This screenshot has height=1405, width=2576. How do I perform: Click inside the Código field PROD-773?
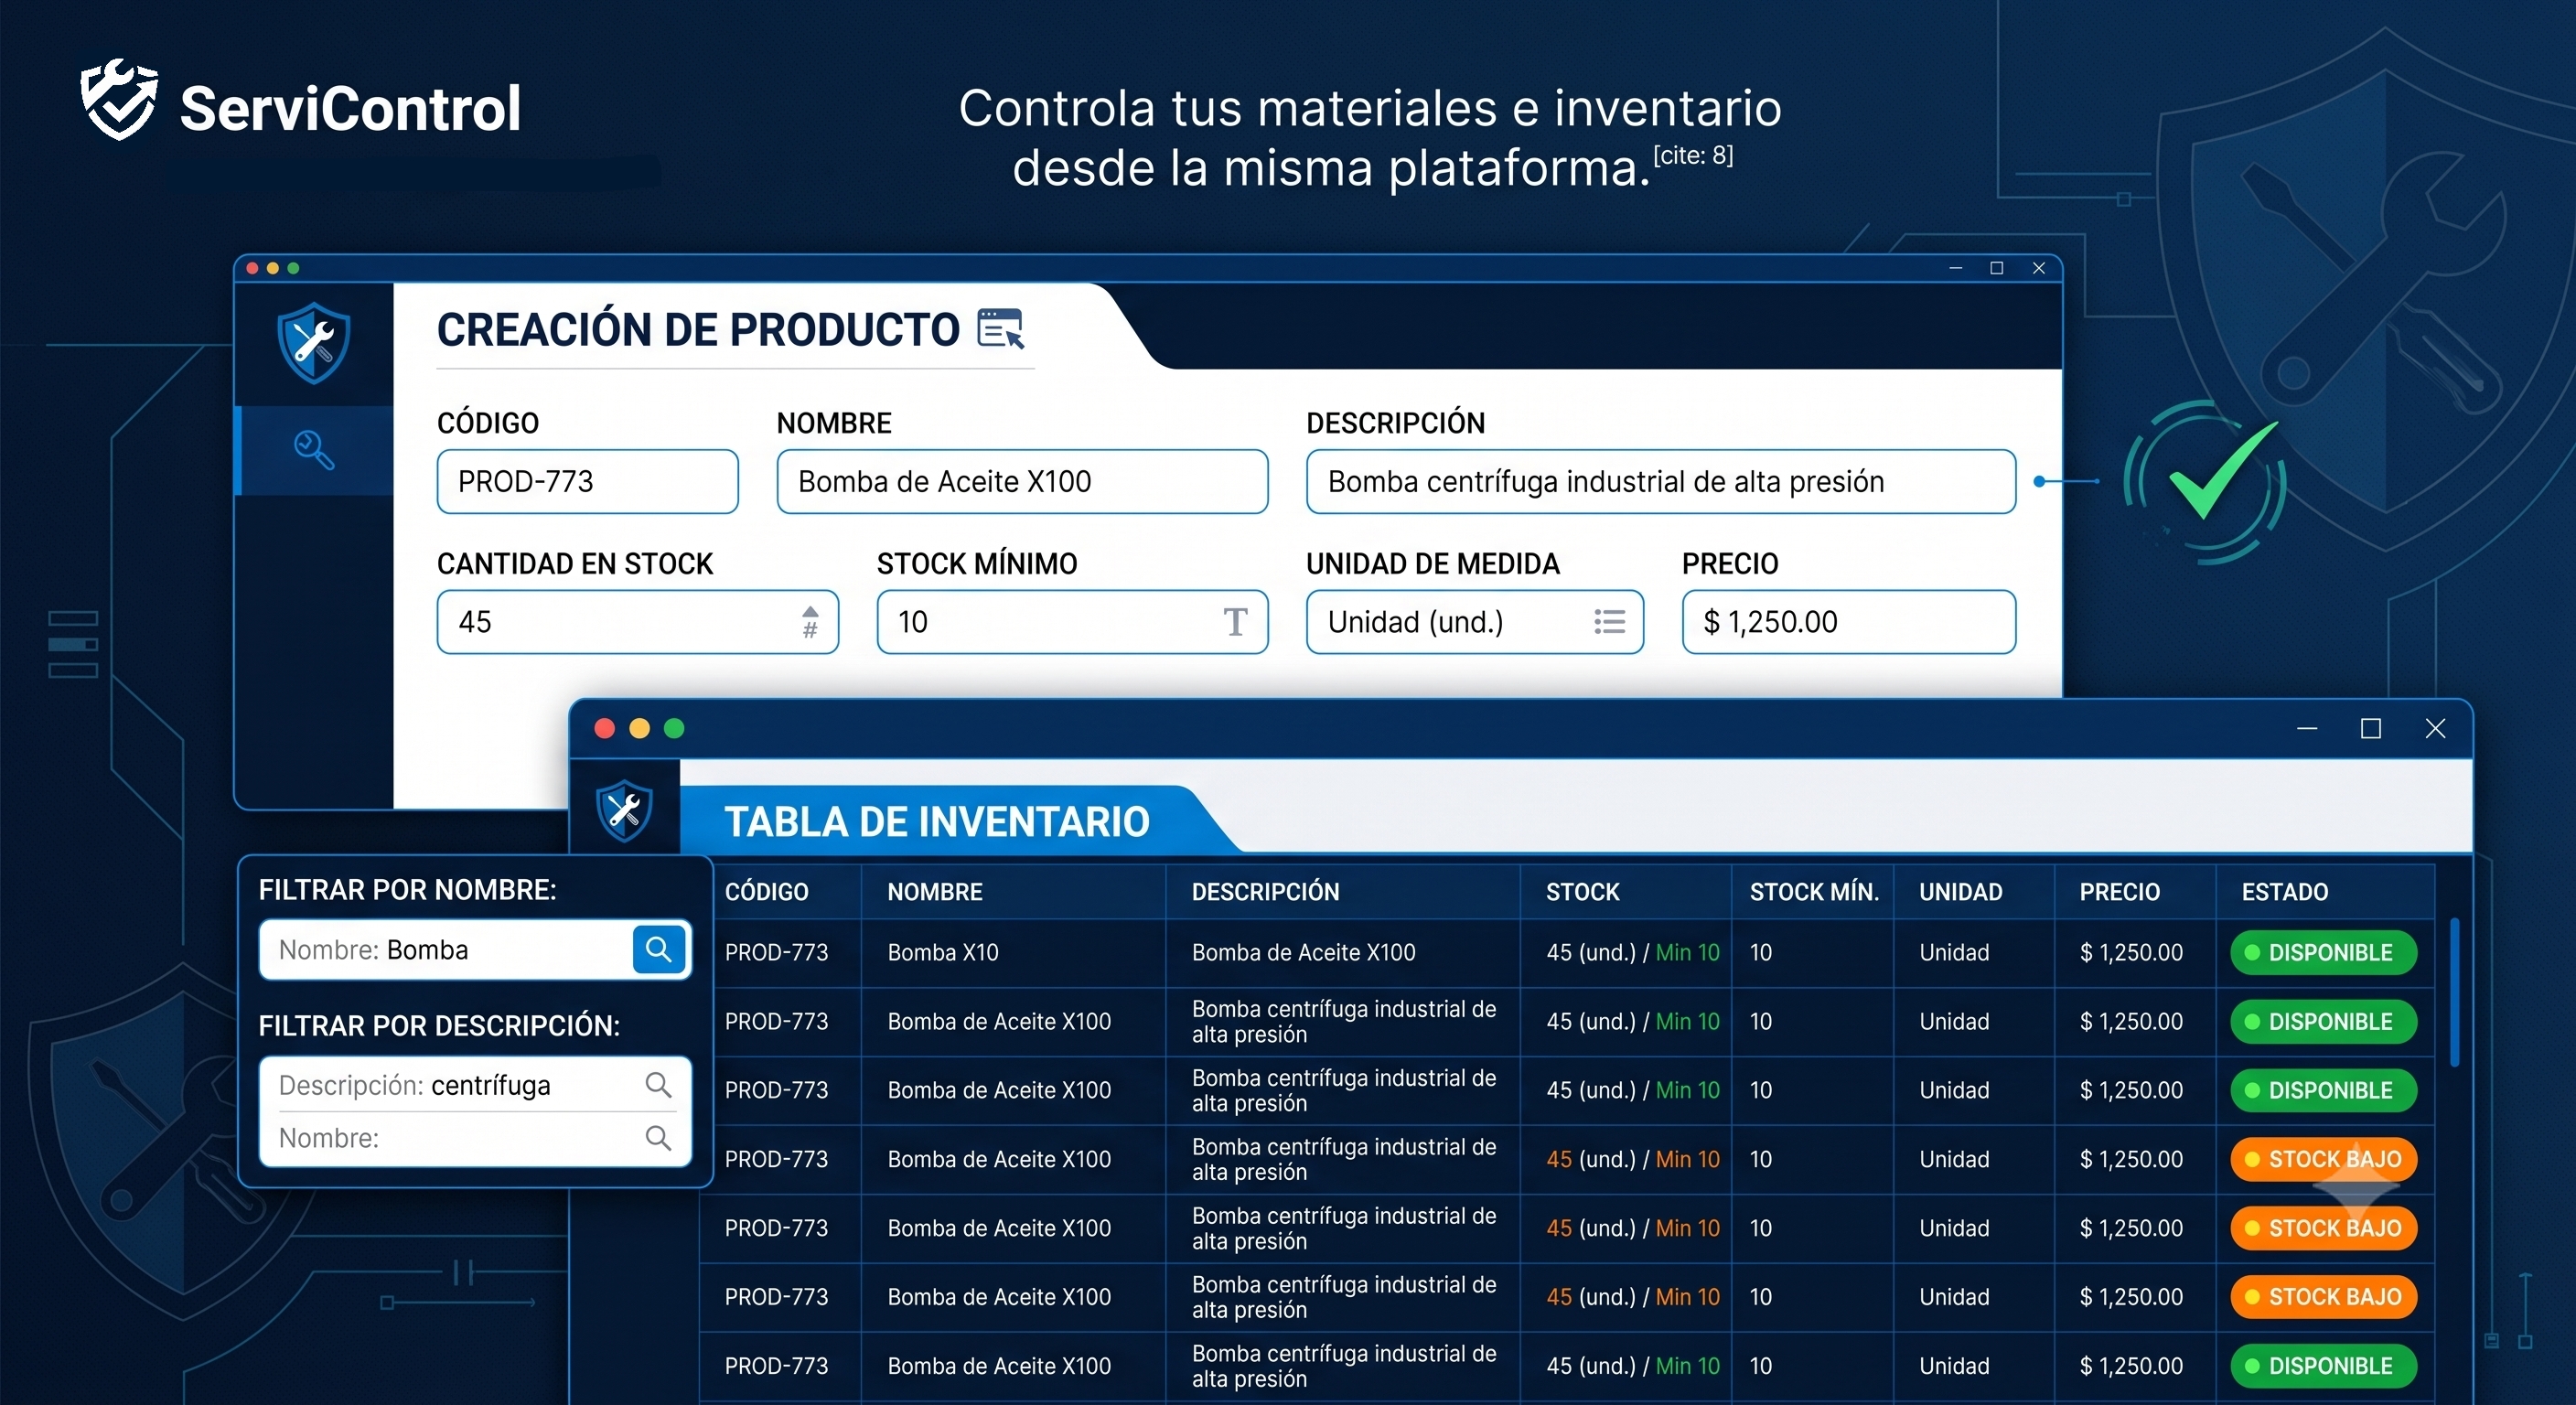[587, 482]
